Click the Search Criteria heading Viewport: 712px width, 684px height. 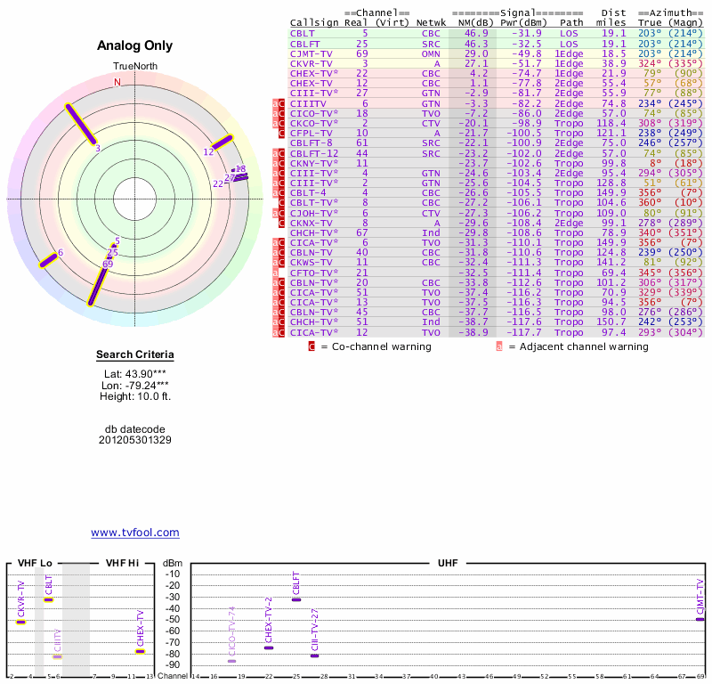(x=135, y=355)
